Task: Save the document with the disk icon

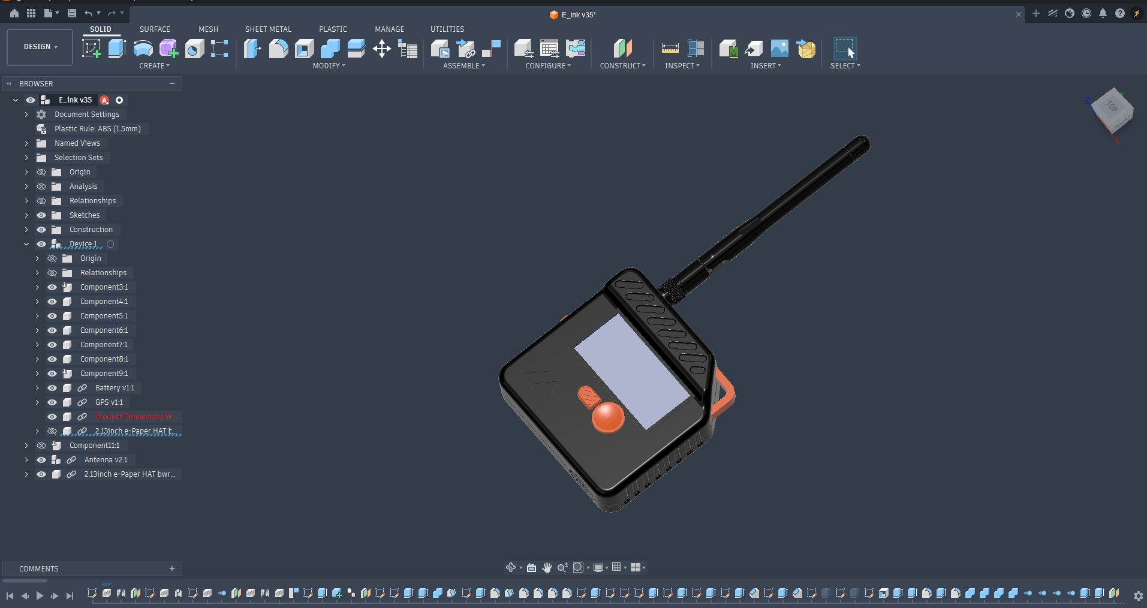Action: (x=72, y=13)
